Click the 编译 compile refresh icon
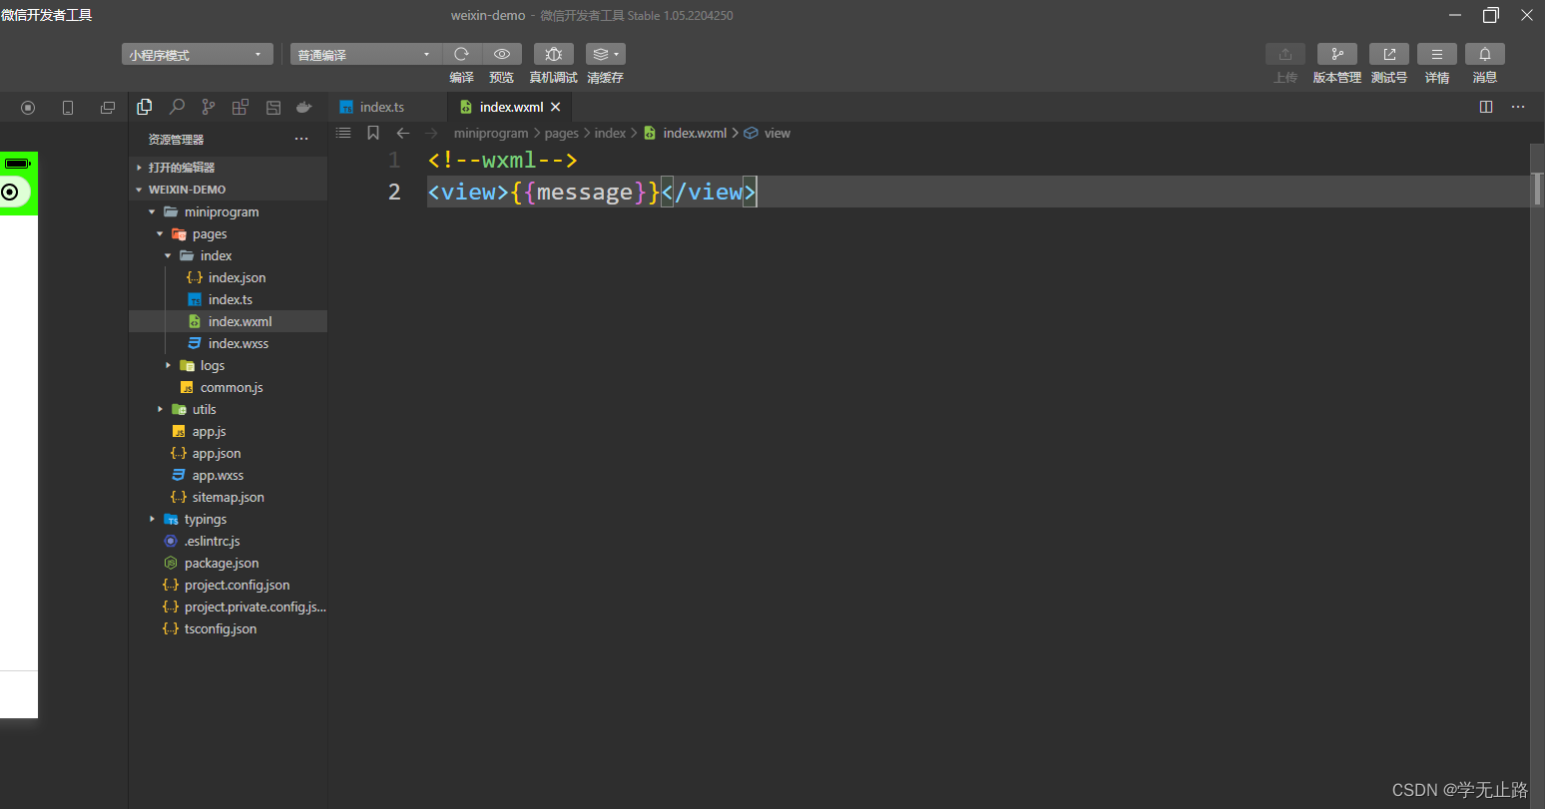 point(461,54)
